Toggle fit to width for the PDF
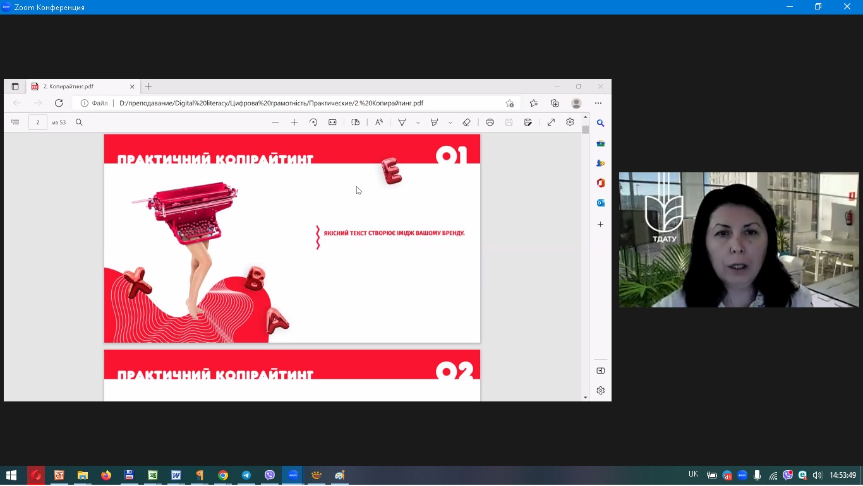Viewport: 863px width, 486px height. coord(332,122)
